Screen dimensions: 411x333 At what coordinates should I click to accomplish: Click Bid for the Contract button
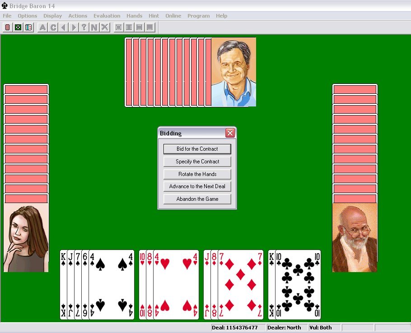197,149
